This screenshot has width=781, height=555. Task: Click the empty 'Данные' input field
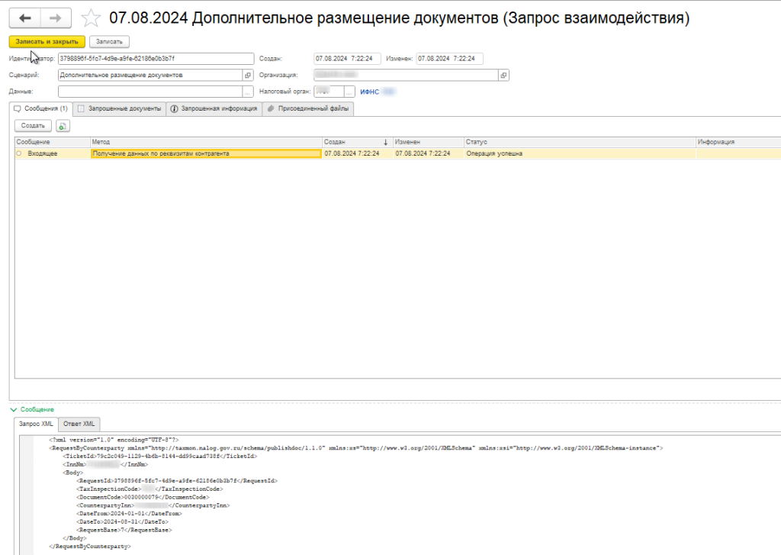pyautogui.click(x=150, y=92)
